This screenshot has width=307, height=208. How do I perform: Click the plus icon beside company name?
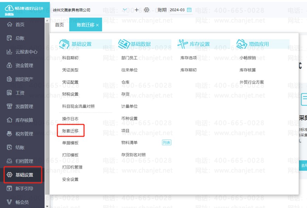[137, 10]
